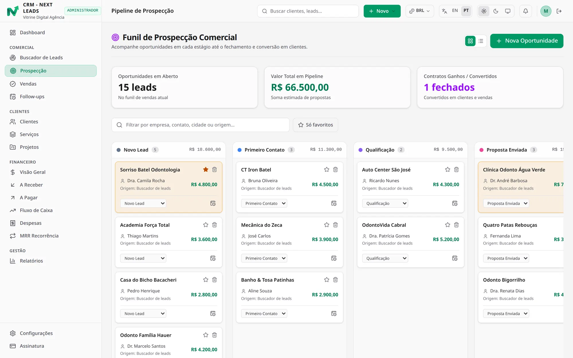Open the BRL currency dropdown
Viewport: 573px width, 358px height.
tap(420, 11)
